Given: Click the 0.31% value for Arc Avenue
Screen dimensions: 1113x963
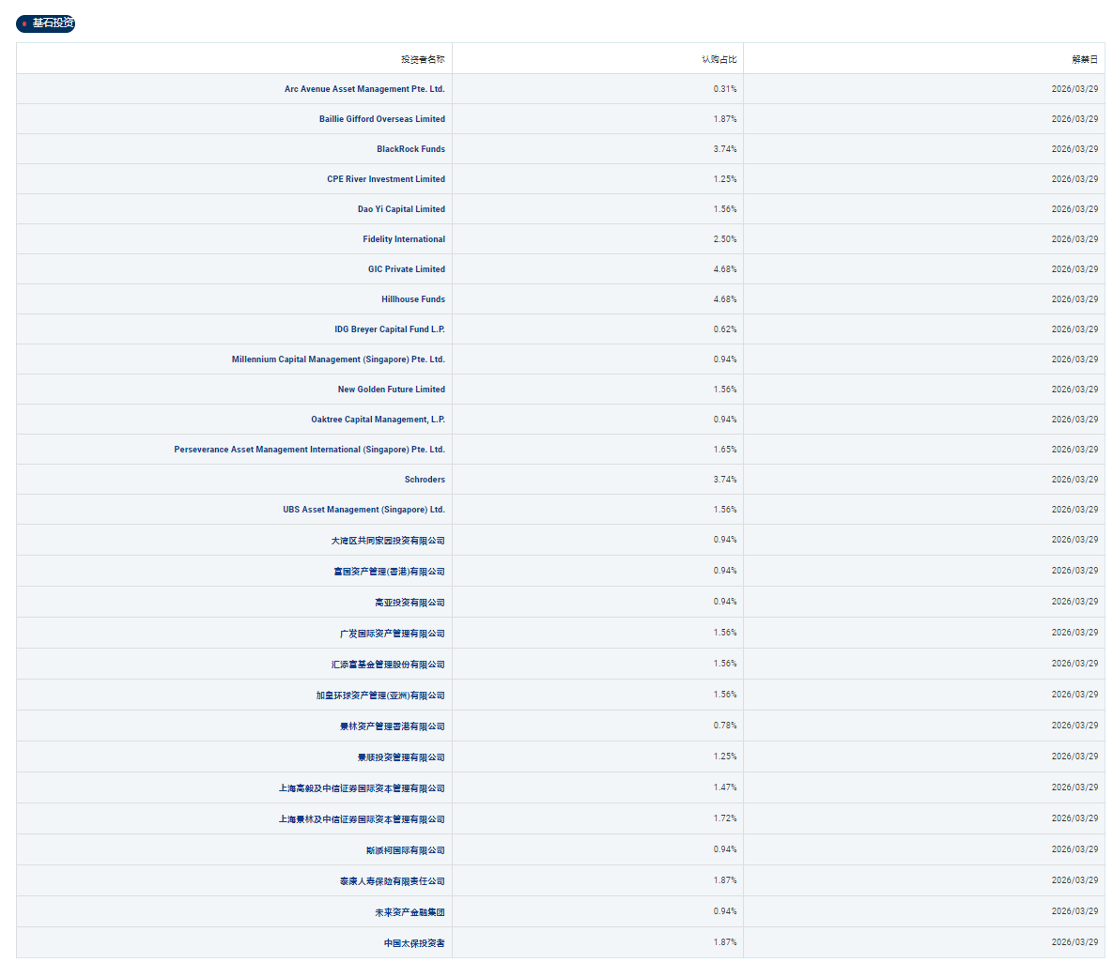Looking at the screenshot, I should click(725, 89).
